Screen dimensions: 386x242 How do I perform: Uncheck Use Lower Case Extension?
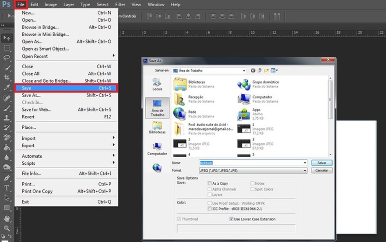(x=231, y=219)
